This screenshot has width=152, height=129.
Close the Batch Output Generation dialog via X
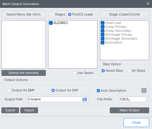click(x=148, y=4)
